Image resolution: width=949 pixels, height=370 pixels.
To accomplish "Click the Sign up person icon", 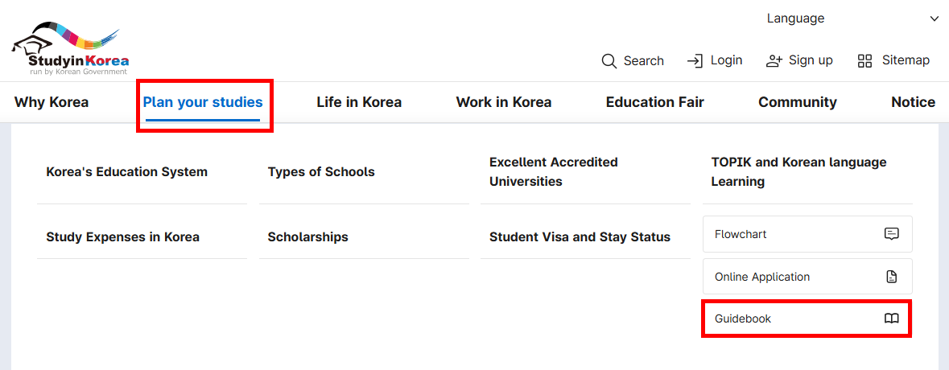I will [x=774, y=61].
